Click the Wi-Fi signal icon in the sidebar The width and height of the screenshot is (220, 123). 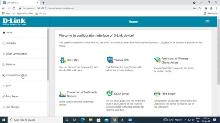coord(4,86)
